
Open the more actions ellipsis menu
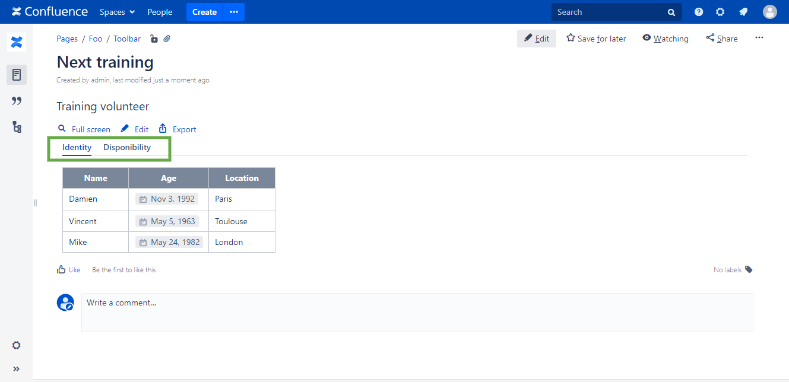click(759, 38)
